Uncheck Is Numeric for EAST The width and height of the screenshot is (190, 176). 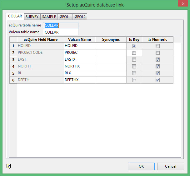(x=157, y=60)
